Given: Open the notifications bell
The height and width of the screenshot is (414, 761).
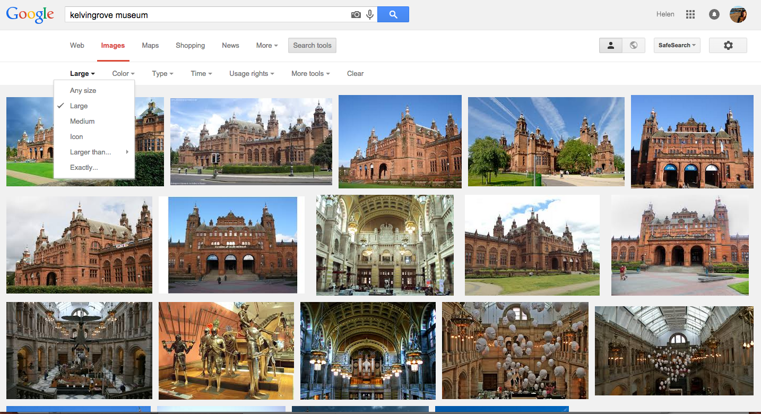Looking at the screenshot, I should click(x=714, y=14).
